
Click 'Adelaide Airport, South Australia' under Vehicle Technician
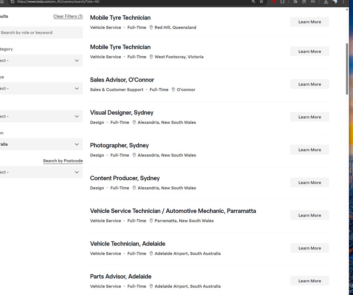(188, 254)
